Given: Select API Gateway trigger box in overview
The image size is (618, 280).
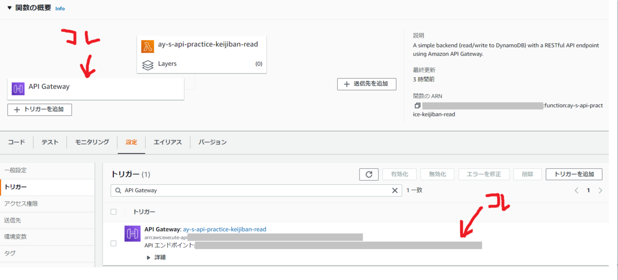Looking at the screenshot, I should pyautogui.click(x=96, y=89).
